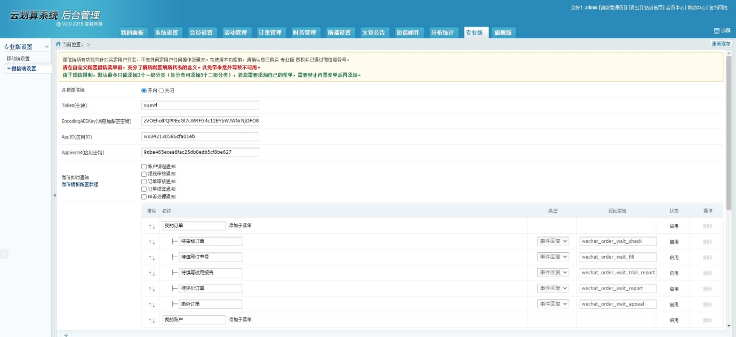Select the 关闭 radio for 开启微信端
Viewport: 736px width, 337px height.
pos(161,91)
